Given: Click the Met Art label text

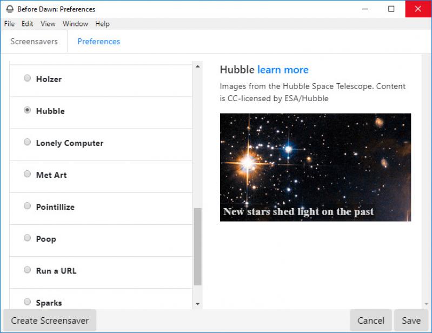Looking at the screenshot, I should pos(51,175).
